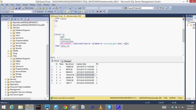Image resolution: width=196 pixels, height=110 pixels.
Task: Click the Cut scissors icon
Action: coord(50,8)
